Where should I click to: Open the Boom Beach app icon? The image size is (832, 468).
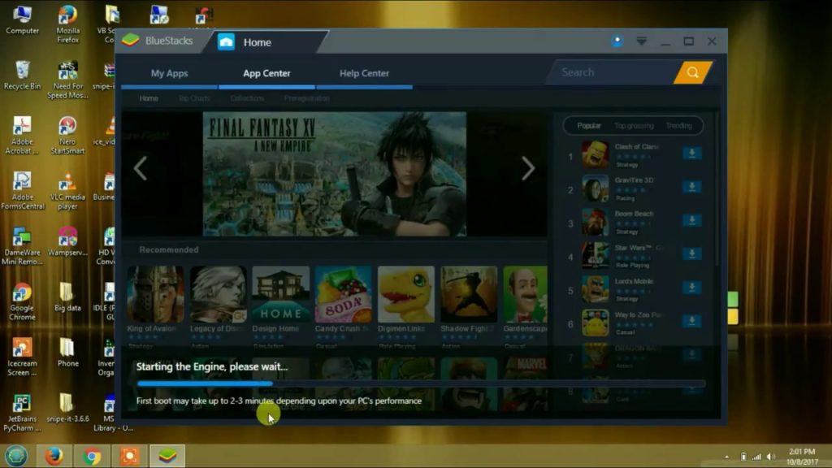click(x=596, y=222)
